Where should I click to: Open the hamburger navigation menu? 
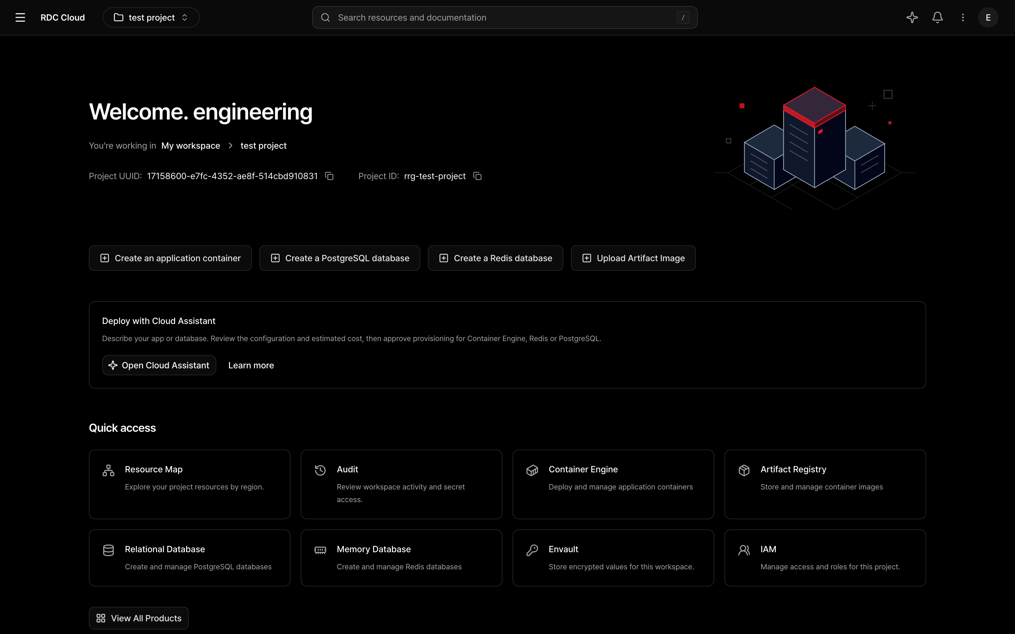coord(20,18)
